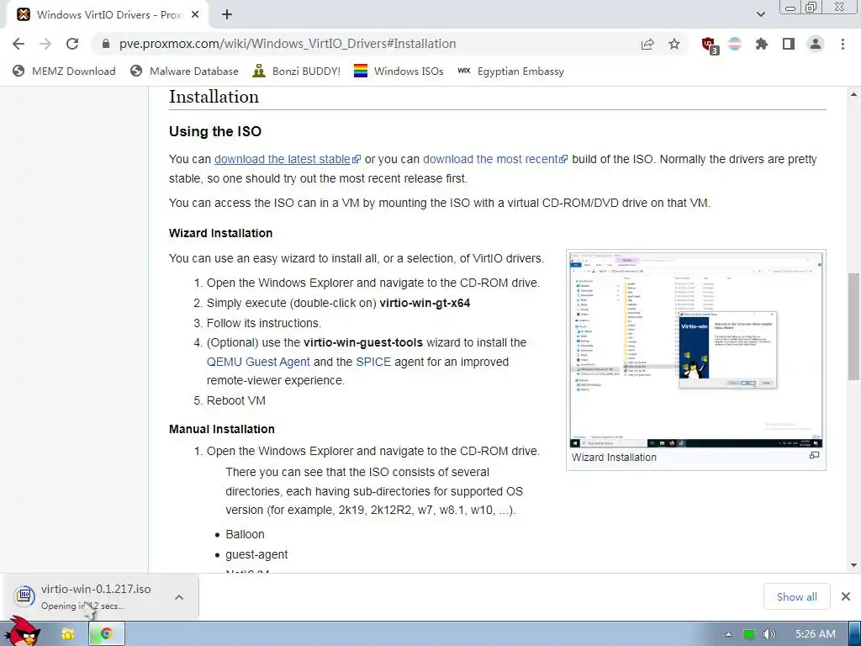Viewport: 861px width, 646px height.
Task: Open the Malware Database bookmark
Action: (184, 71)
